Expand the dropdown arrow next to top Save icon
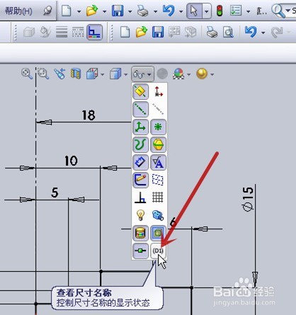Viewport: 296px width, 315px height. pos(130,11)
